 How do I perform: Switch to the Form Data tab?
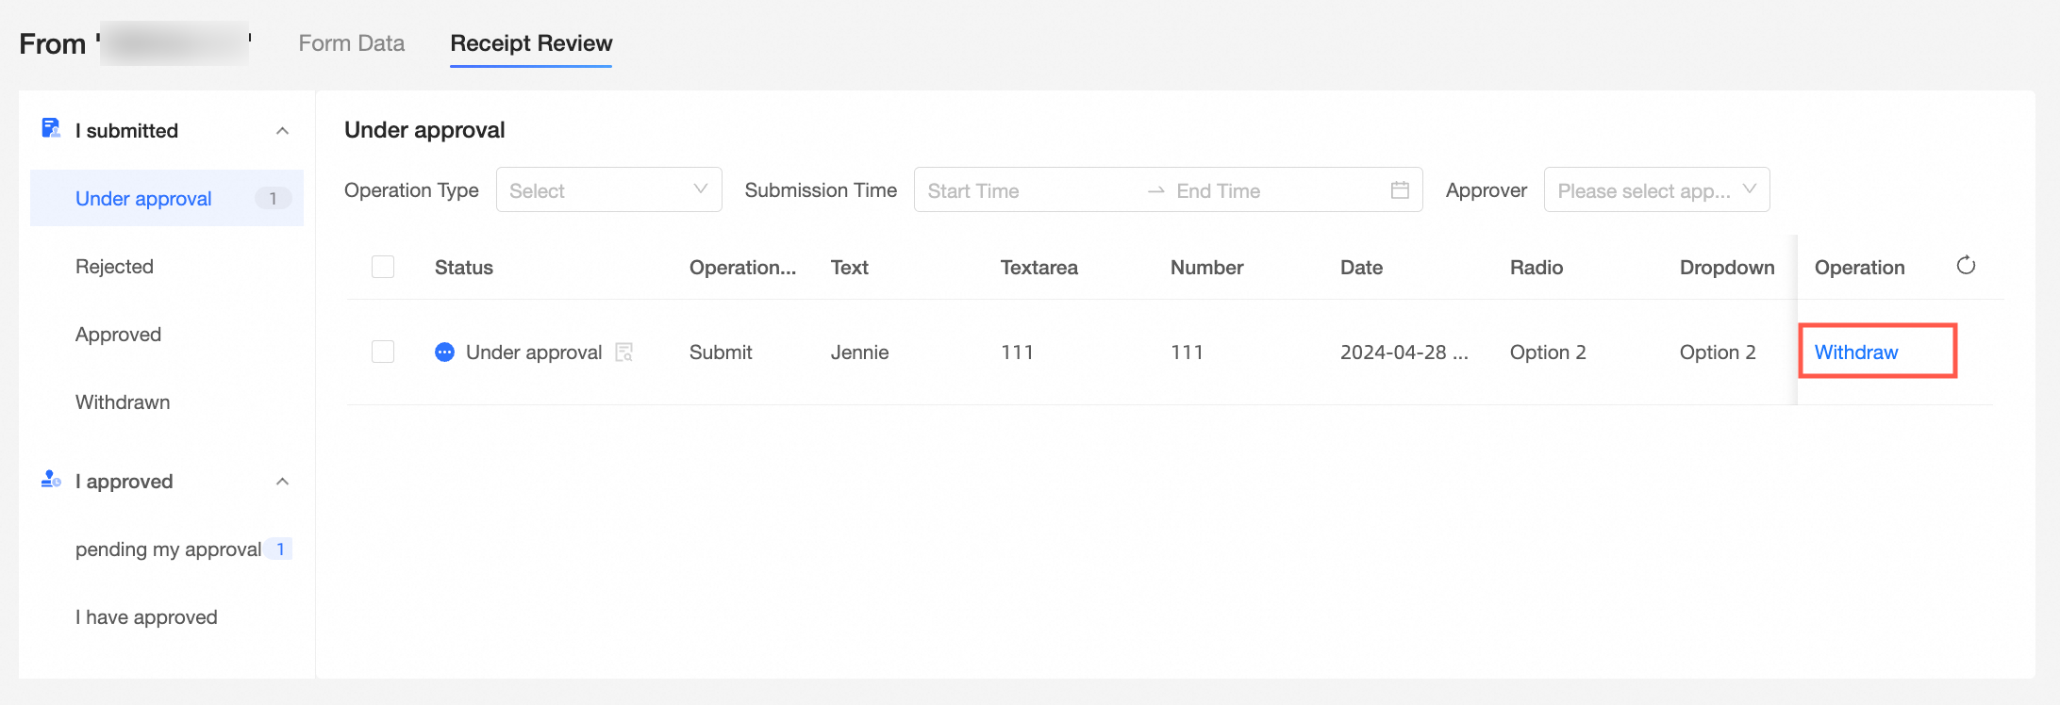pyautogui.click(x=352, y=43)
